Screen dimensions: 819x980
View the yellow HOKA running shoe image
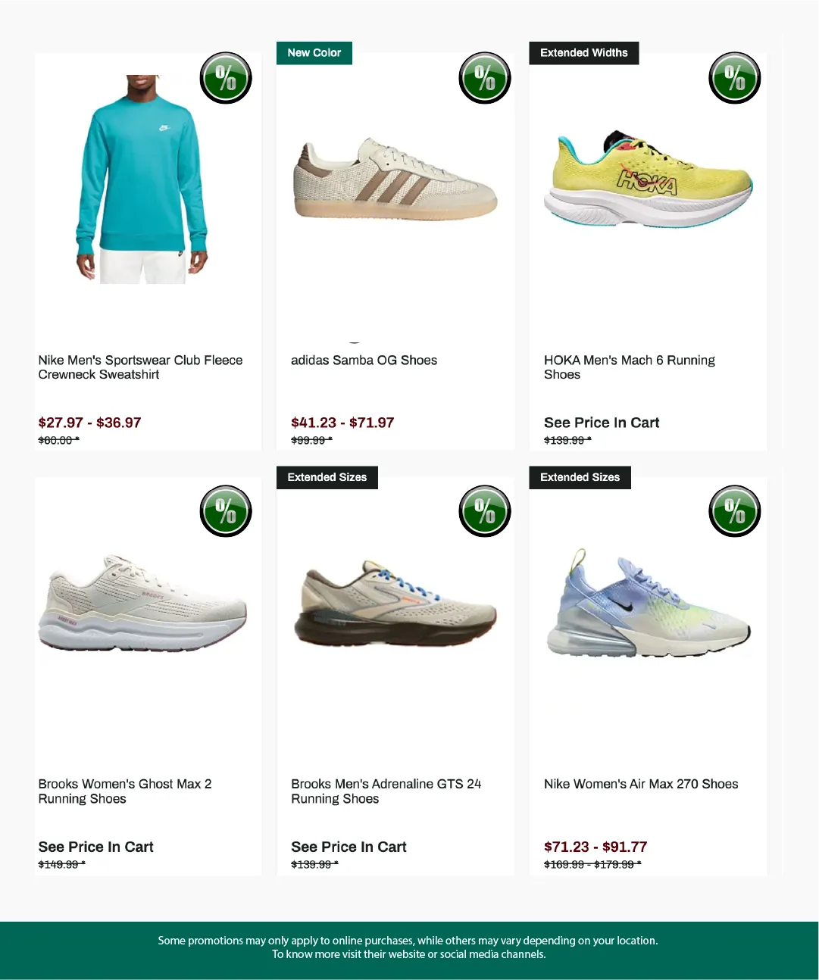point(648,179)
